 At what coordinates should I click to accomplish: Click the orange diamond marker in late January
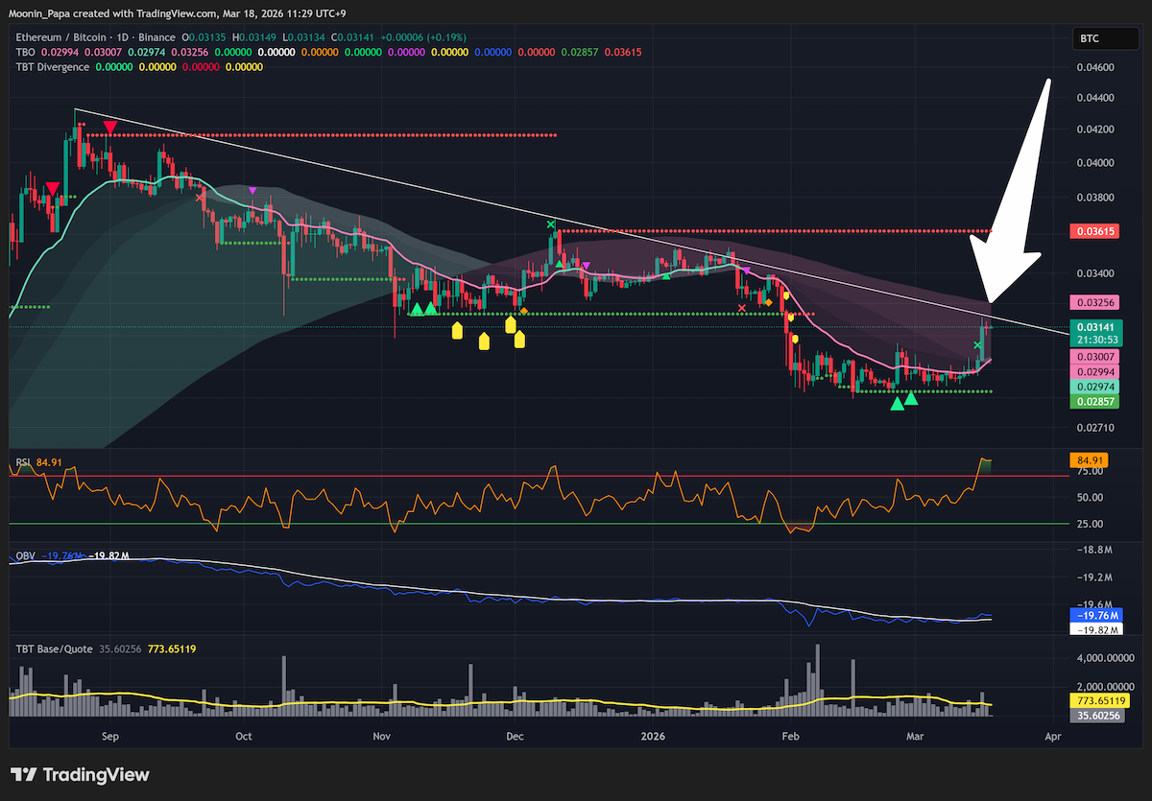click(767, 303)
